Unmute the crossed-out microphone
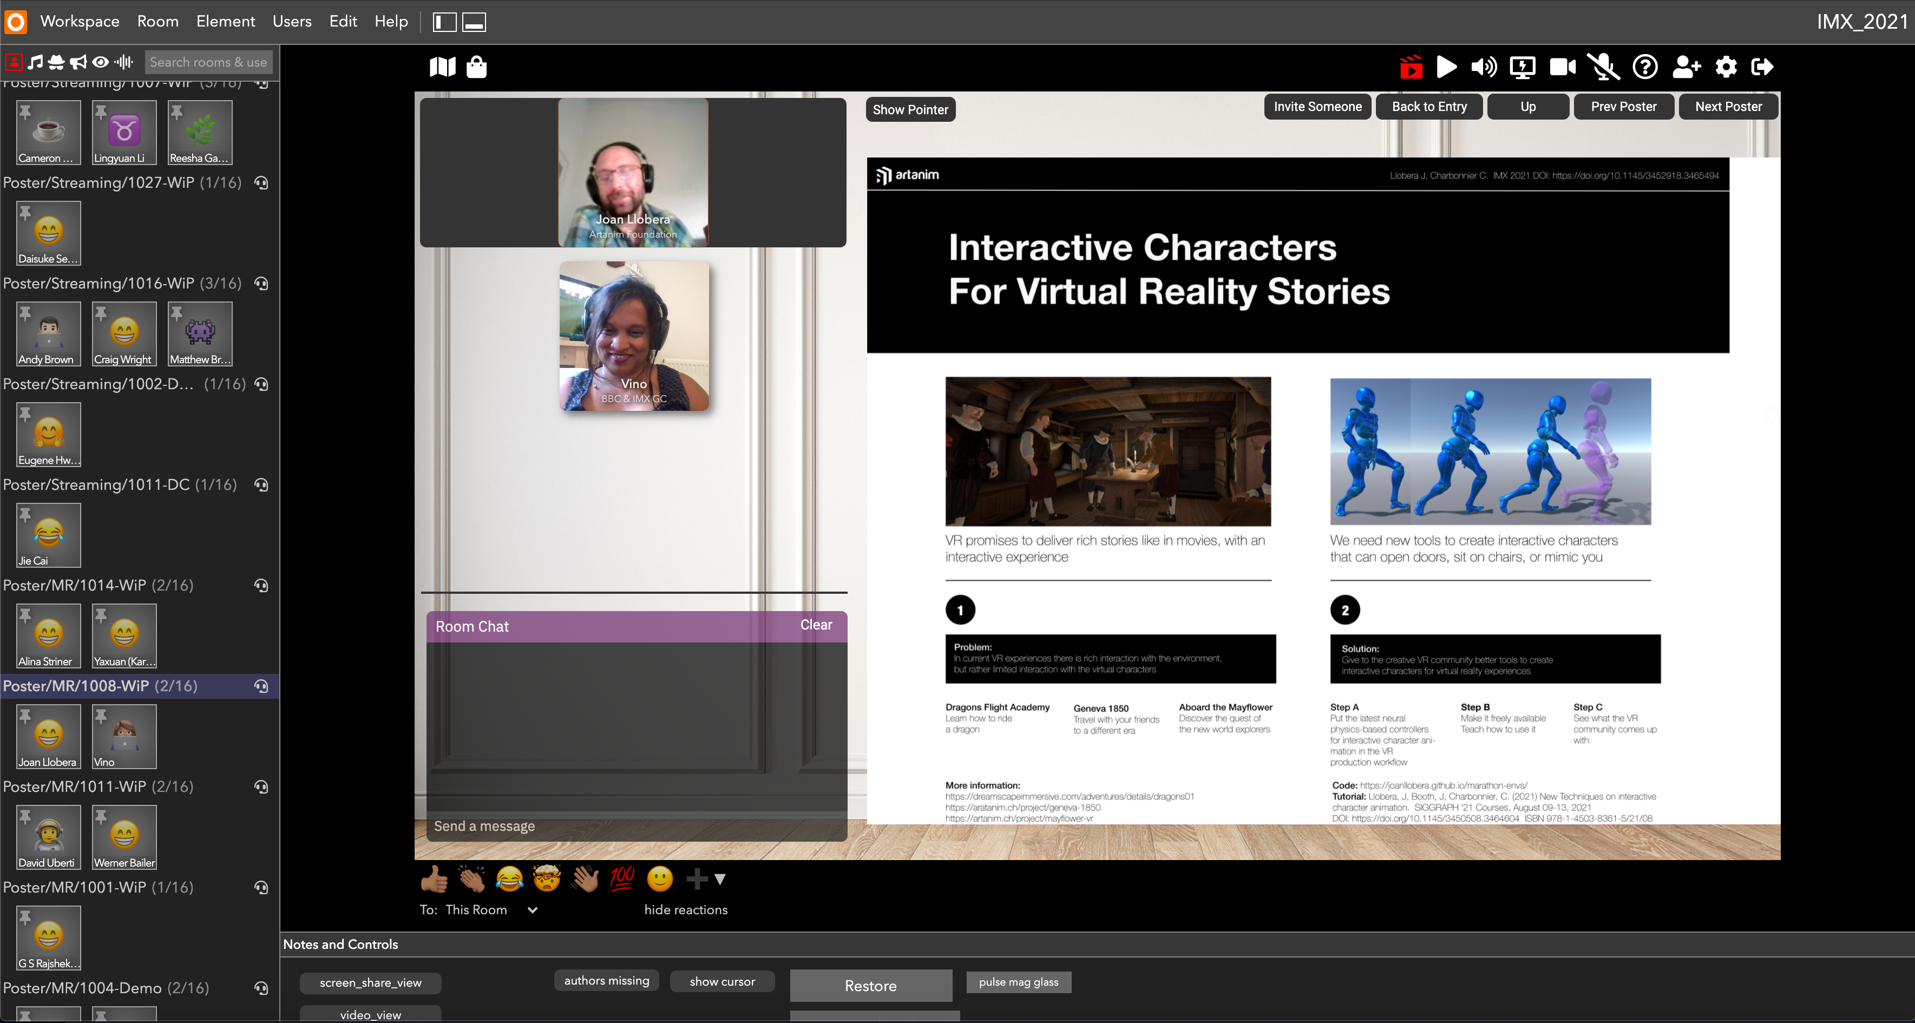 coord(1603,67)
